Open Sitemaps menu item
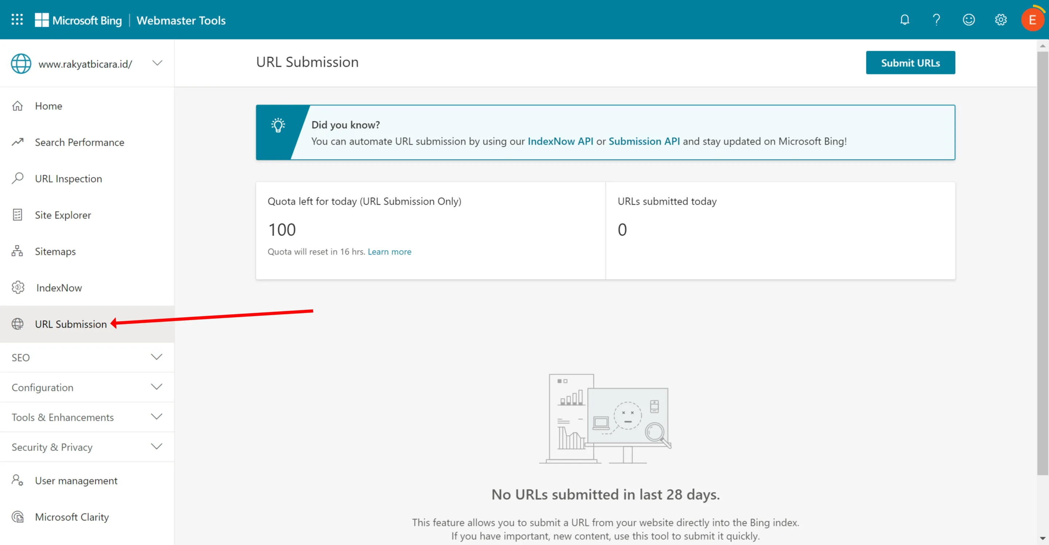 point(87,251)
